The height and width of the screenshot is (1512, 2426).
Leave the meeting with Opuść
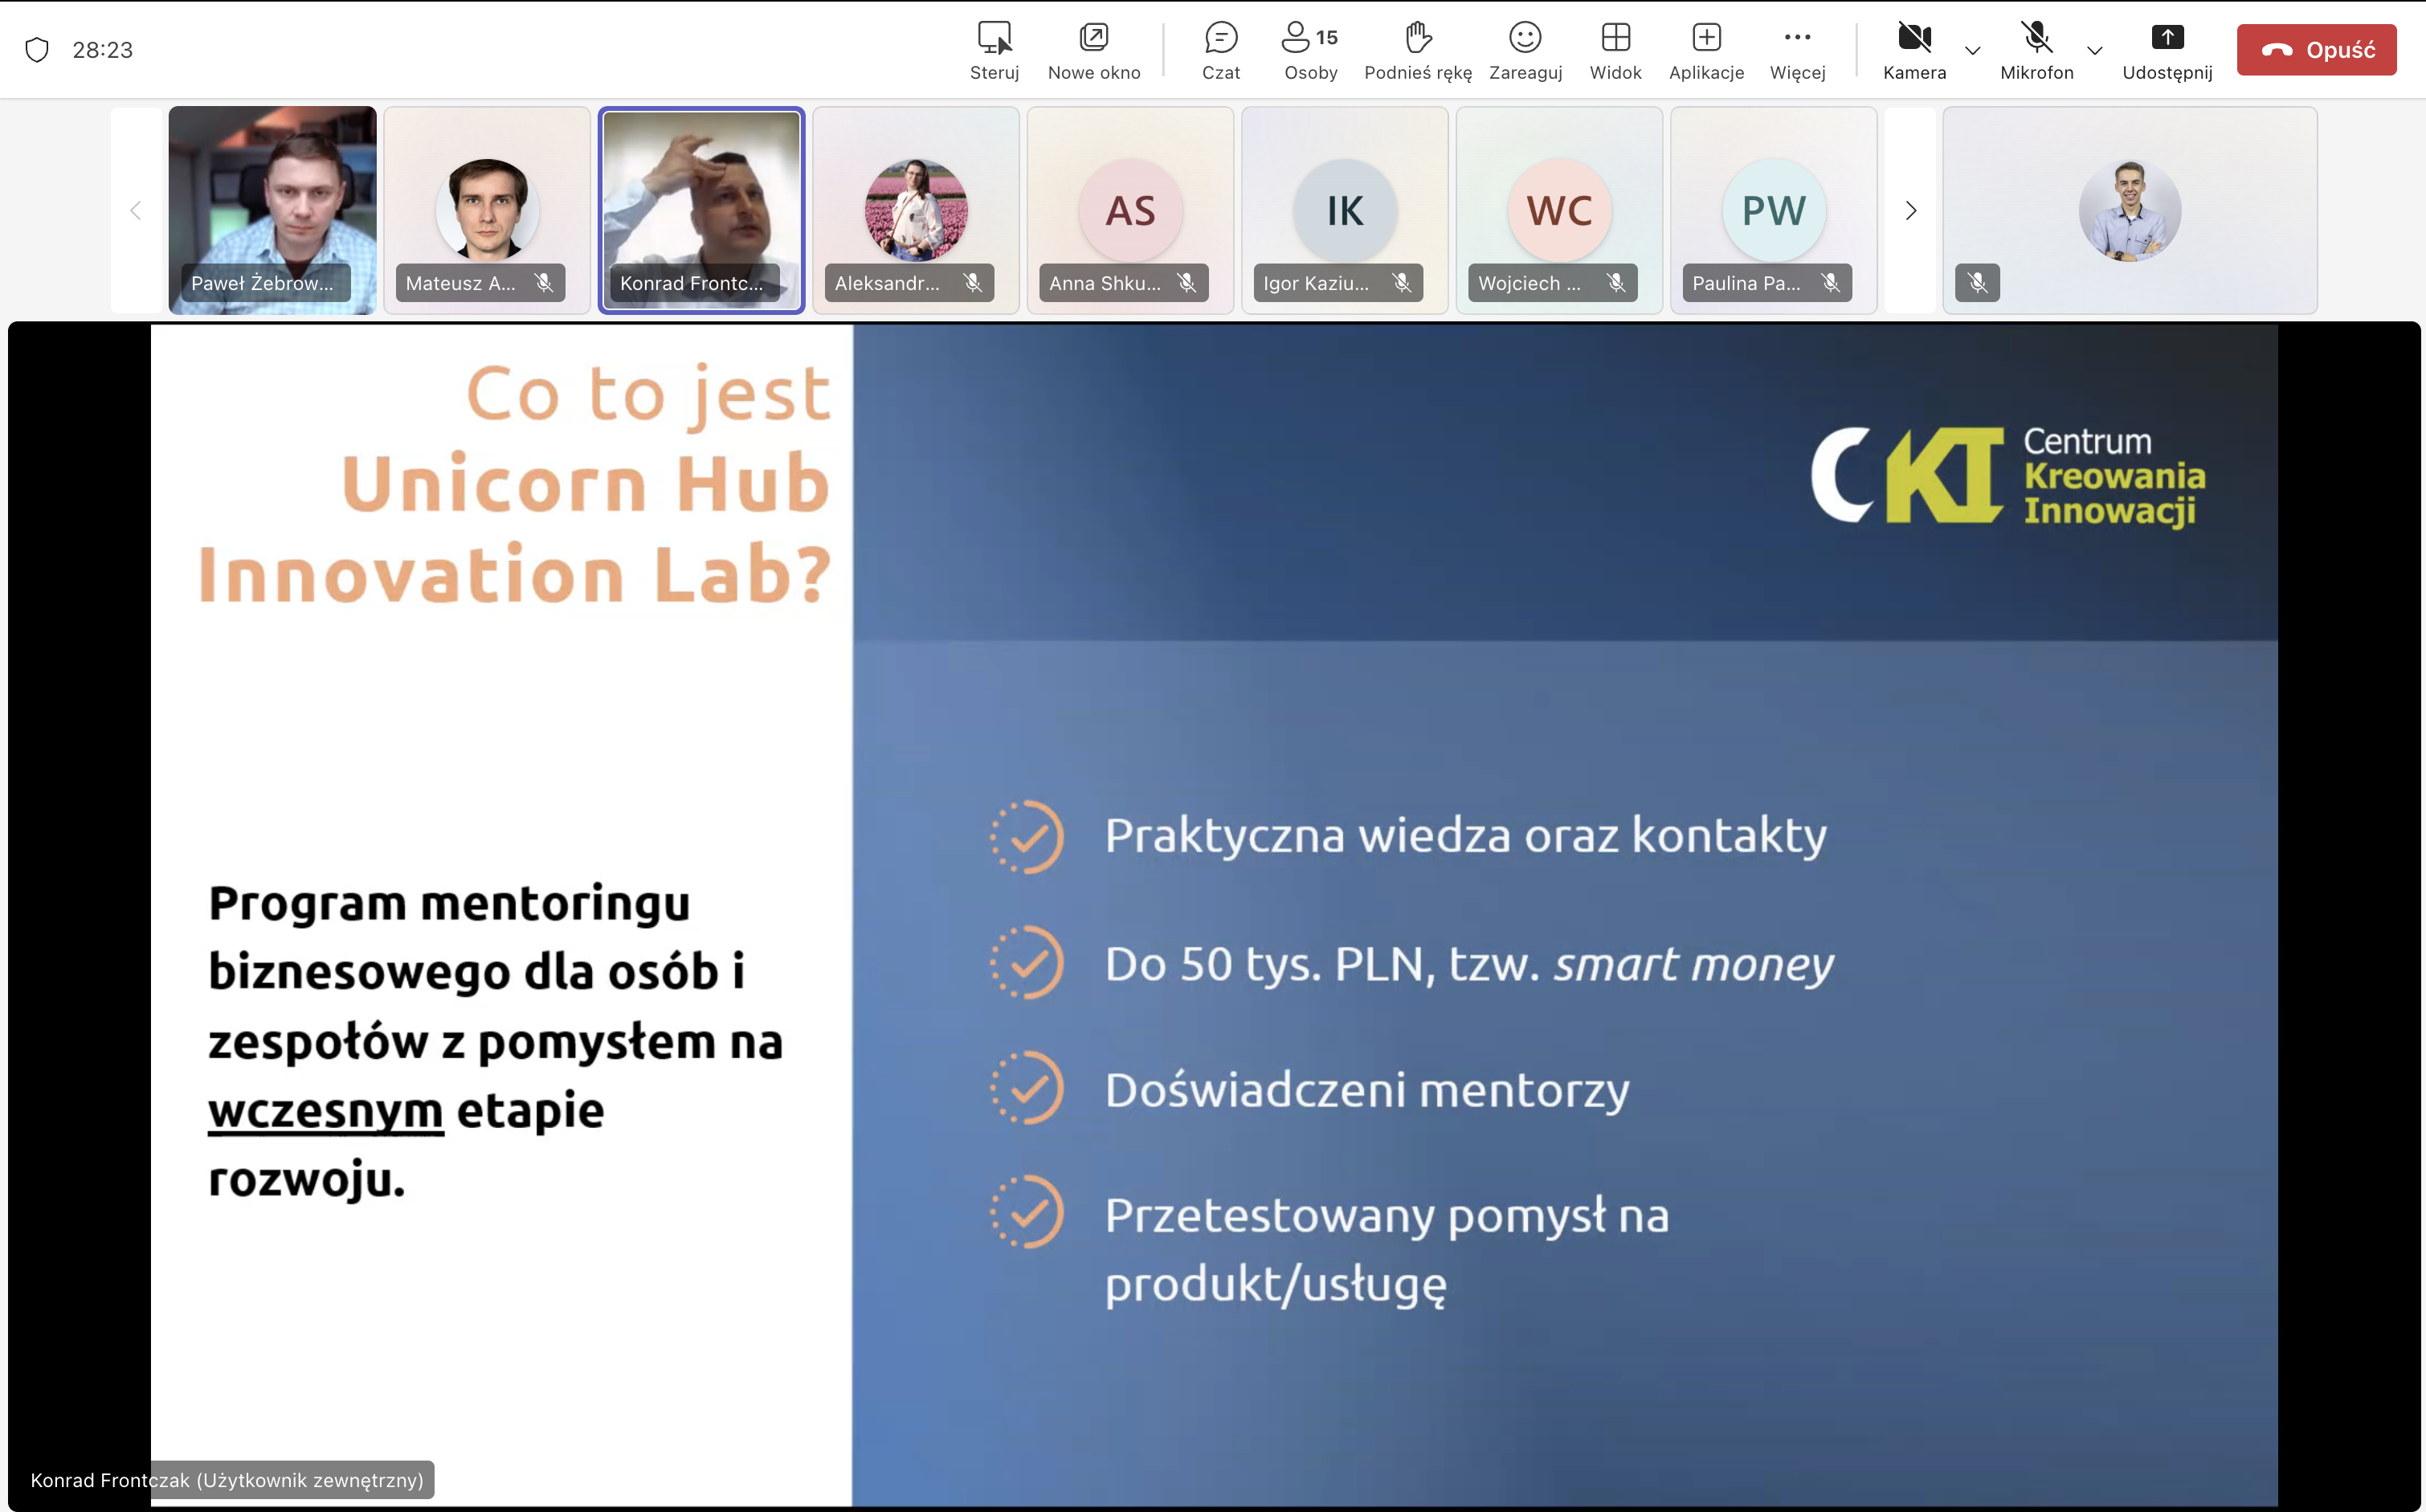click(2316, 50)
